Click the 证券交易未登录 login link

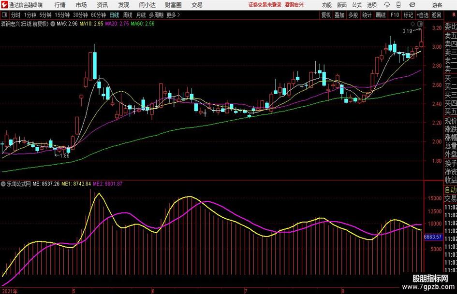click(265, 5)
